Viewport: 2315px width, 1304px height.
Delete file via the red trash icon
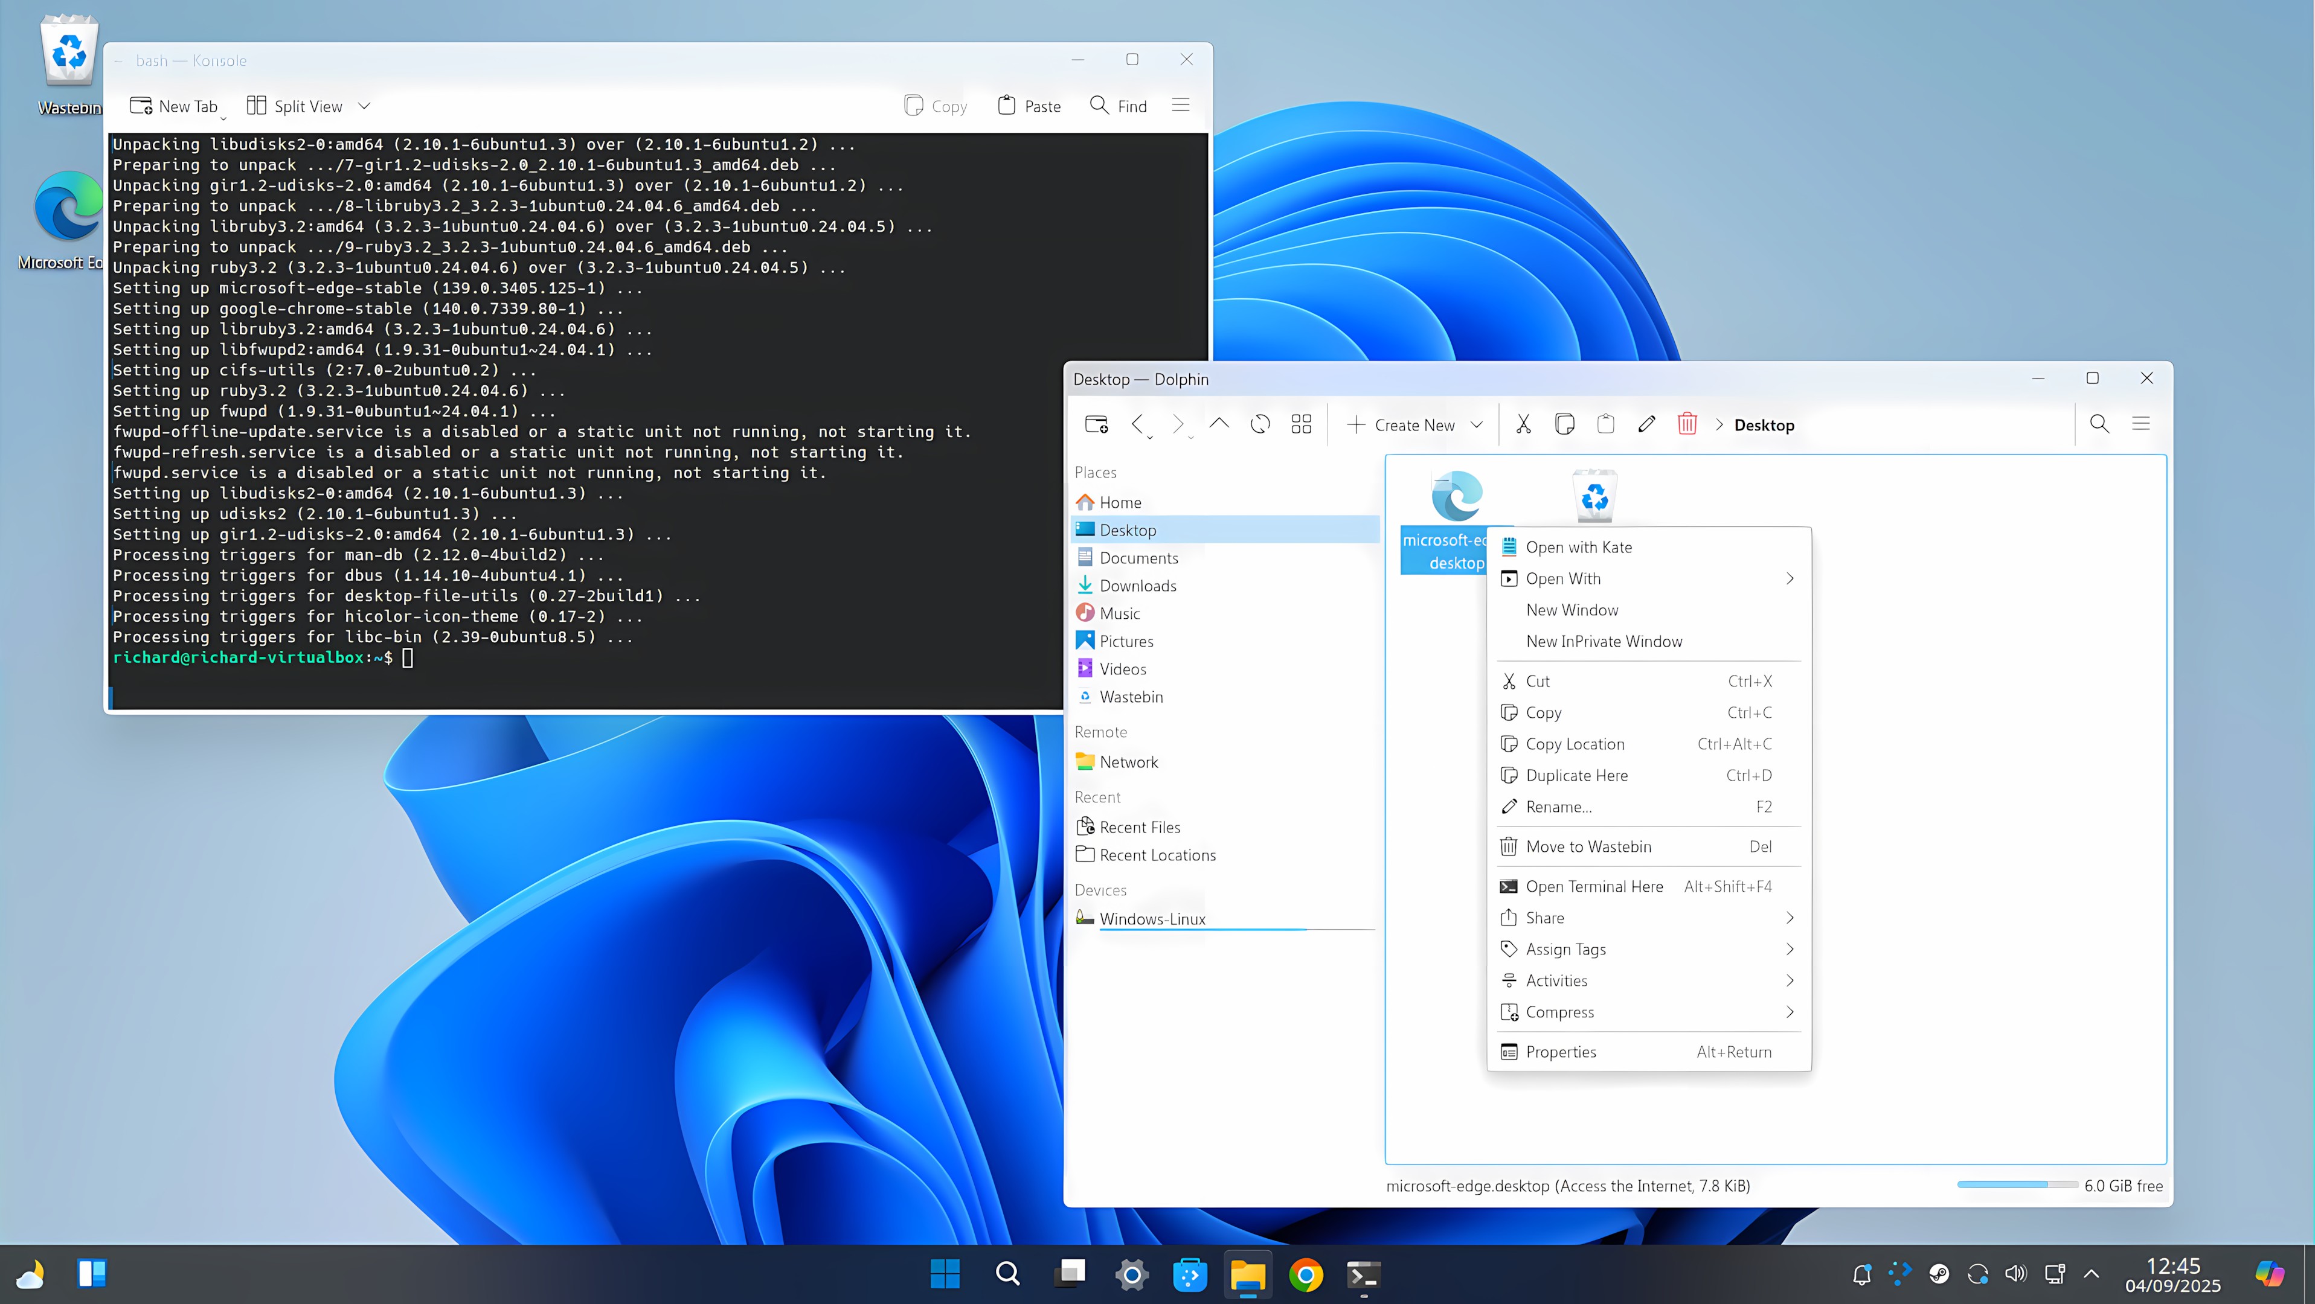click(x=1687, y=424)
